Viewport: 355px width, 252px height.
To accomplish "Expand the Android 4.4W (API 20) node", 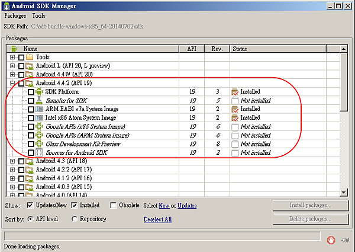I will (x=12, y=75).
